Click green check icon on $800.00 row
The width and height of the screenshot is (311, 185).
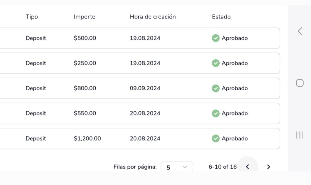[216, 88]
